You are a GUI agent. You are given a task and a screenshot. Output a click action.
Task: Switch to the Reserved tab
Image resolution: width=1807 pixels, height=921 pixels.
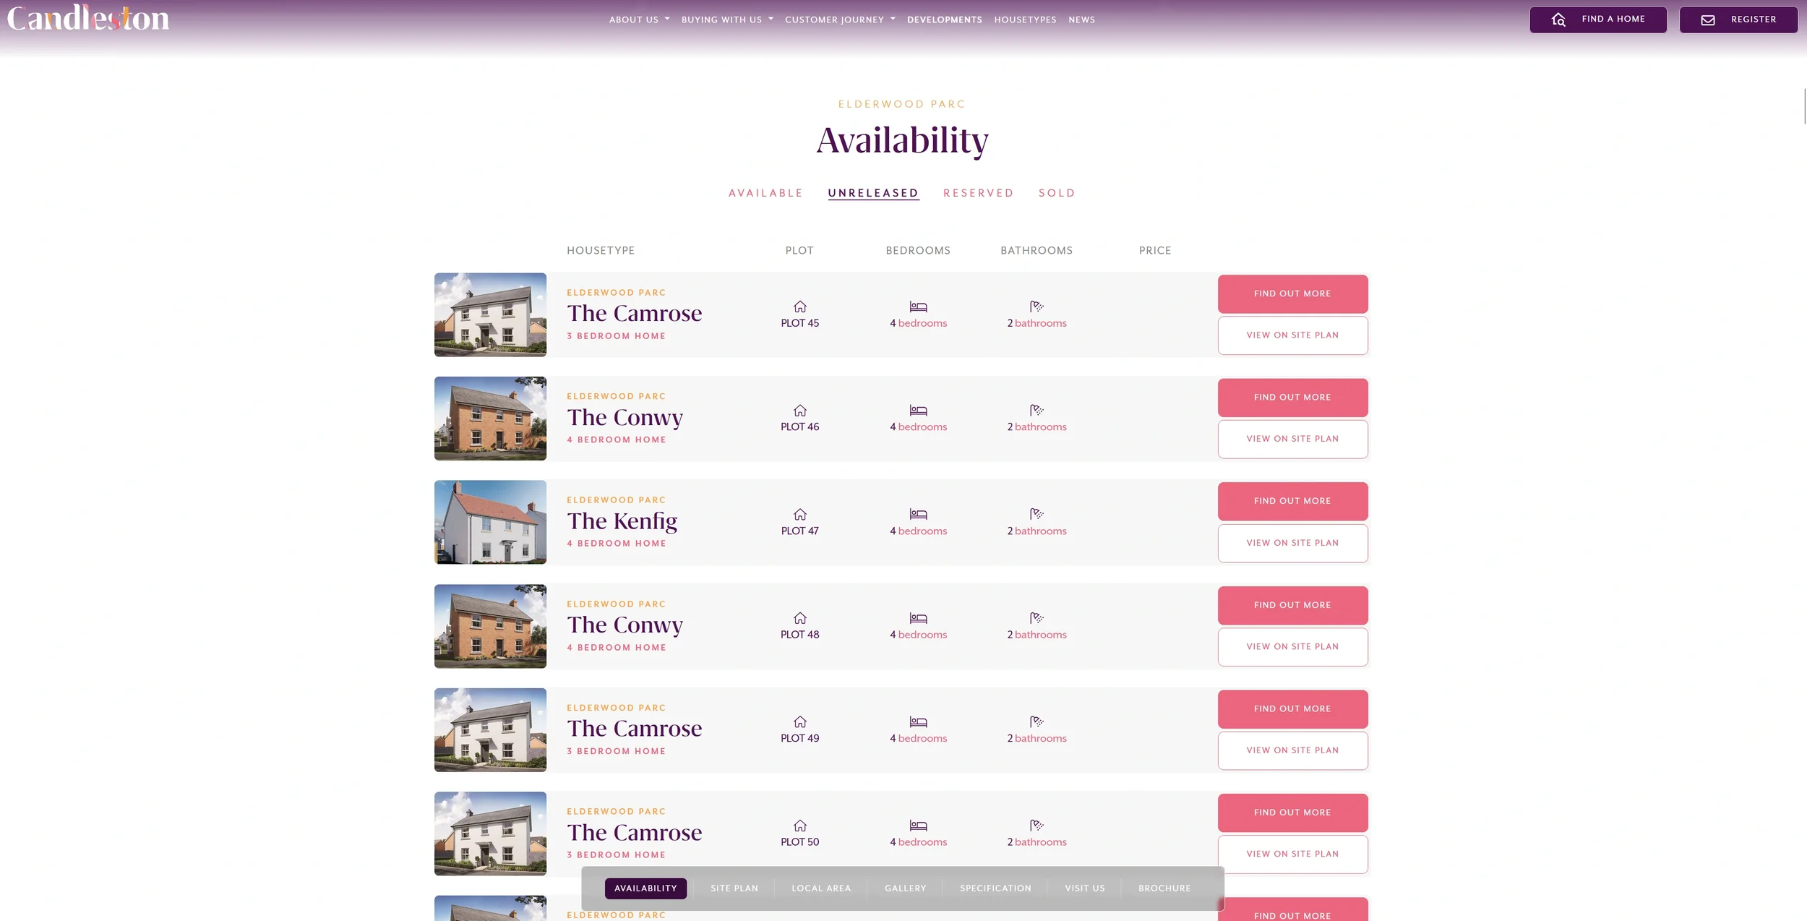[x=978, y=193]
